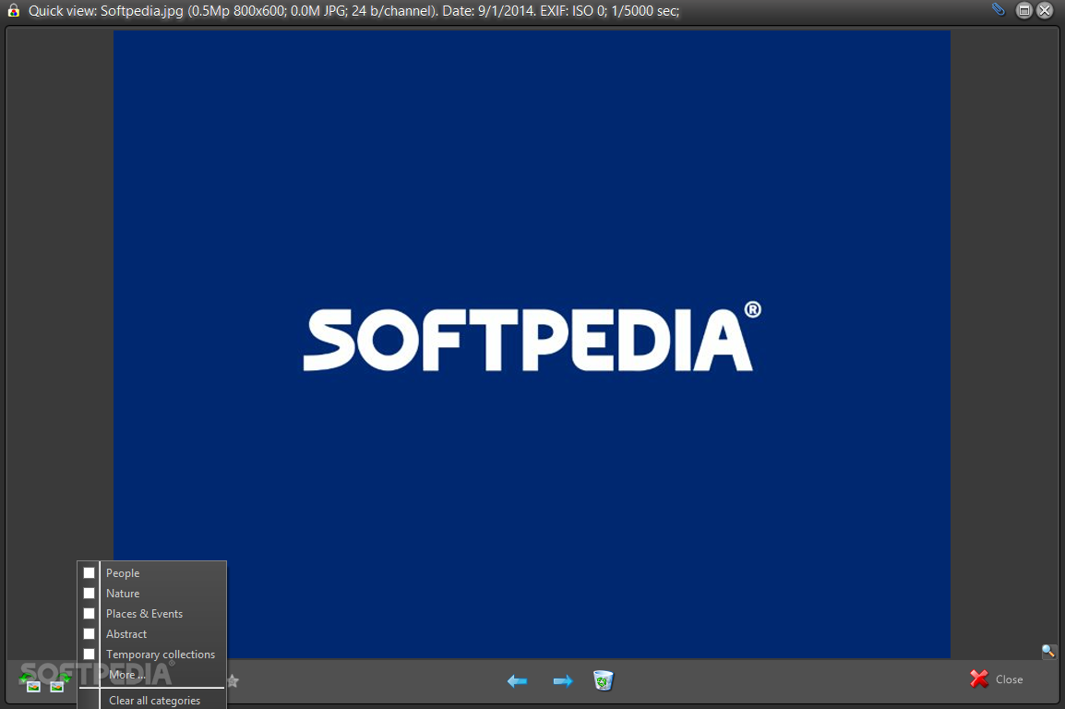
Task: Tick the Temporary collections checkbox
Action: [x=89, y=654]
